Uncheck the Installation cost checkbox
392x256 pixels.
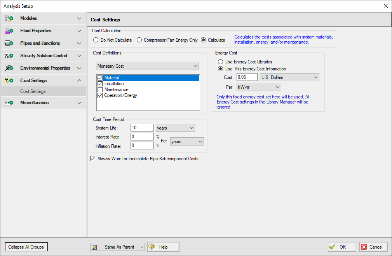click(100, 84)
